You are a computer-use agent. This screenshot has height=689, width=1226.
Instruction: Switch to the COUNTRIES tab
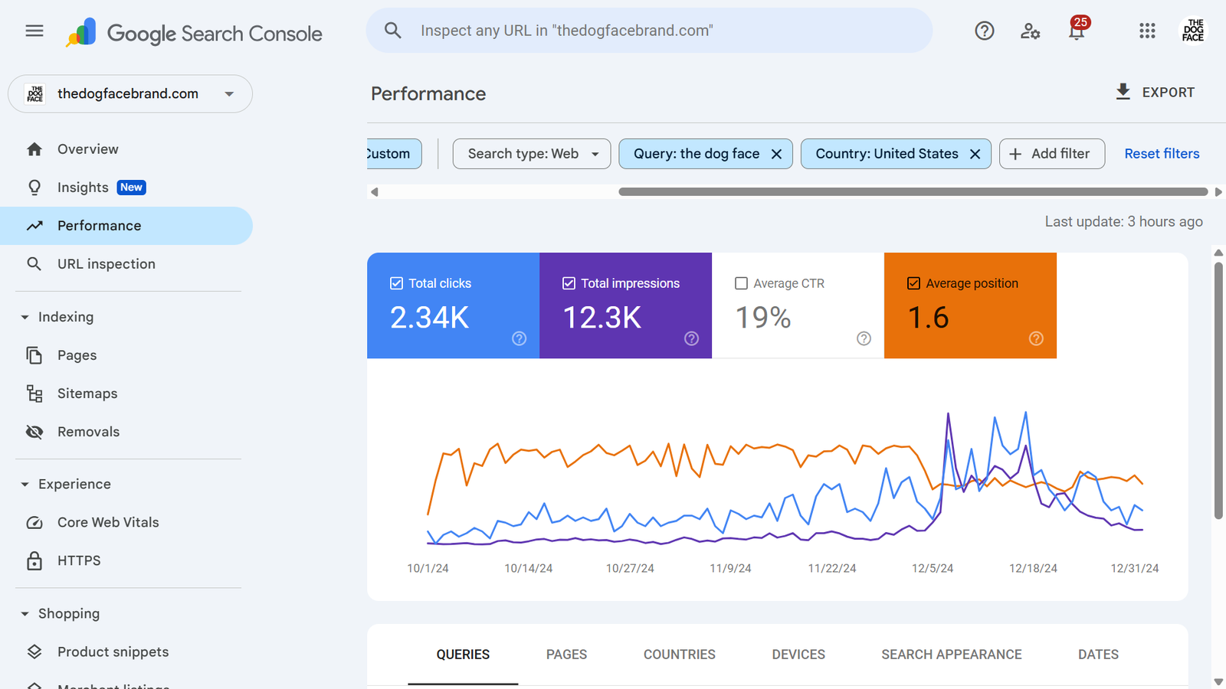tap(680, 655)
